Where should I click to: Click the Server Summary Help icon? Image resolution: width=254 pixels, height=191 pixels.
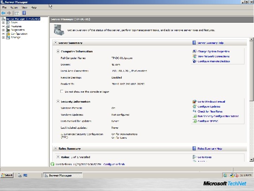click(x=194, y=43)
